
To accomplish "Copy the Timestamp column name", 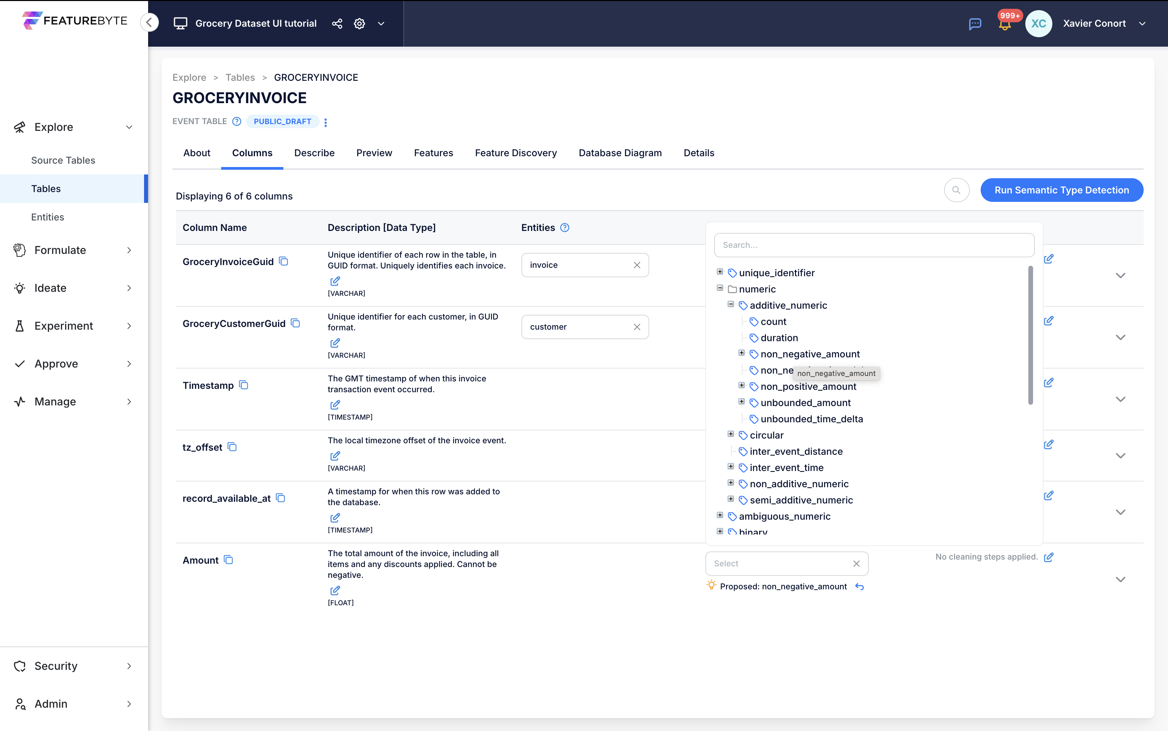I will tap(244, 385).
